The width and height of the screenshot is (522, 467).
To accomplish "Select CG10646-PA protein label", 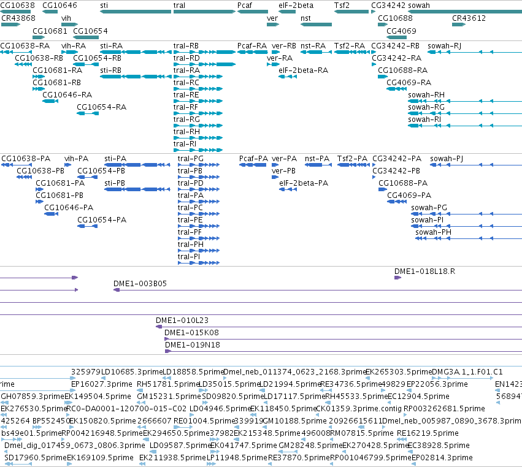I will (x=69, y=208).
